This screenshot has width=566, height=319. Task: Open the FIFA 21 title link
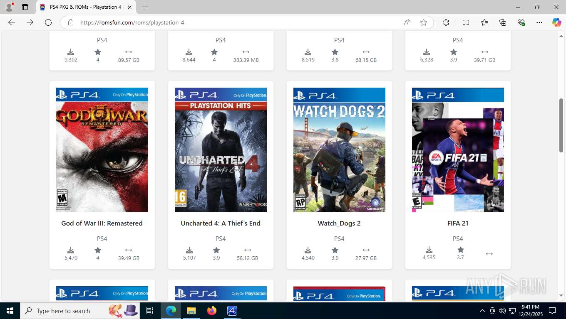458,223
